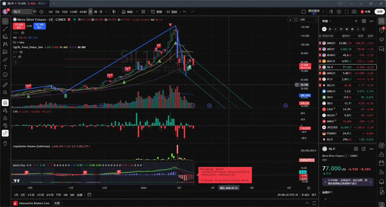The image size is (386, 207).
Task: Switch to the 1小时 interval
Action: coord(74,12)
